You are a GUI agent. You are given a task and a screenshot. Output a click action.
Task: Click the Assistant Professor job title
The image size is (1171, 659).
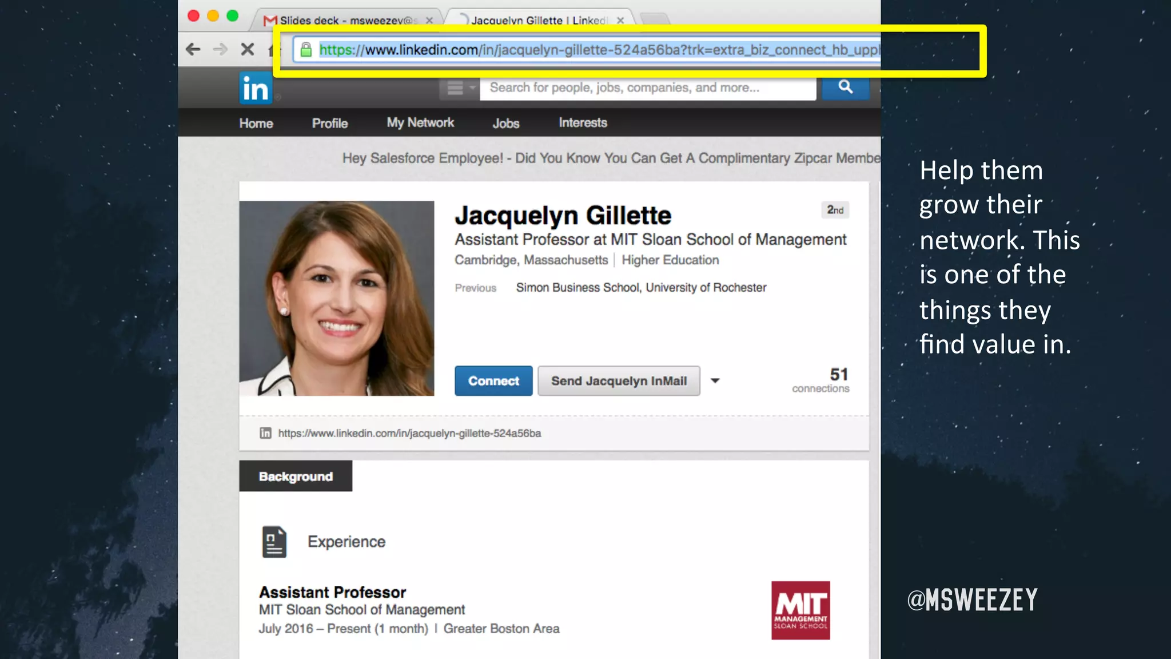click(332, 592)
